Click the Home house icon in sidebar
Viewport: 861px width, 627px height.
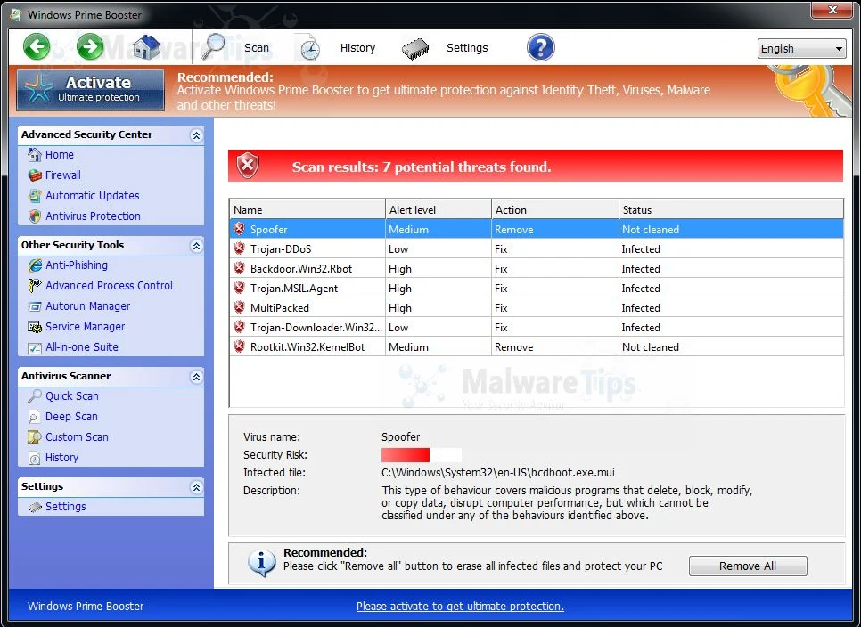(x=35, y=155)
